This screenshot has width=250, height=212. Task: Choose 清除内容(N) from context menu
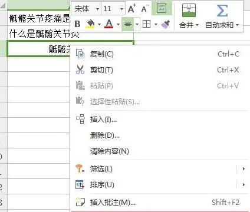pyautogui.click(x=159, y=151)
